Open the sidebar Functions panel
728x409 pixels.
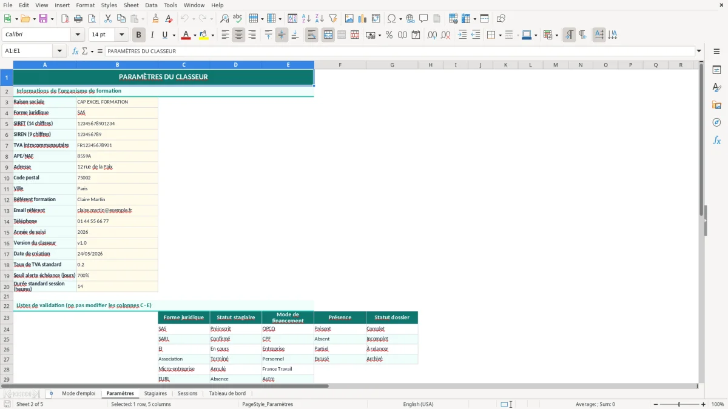pyautogui.click(x=716, y=140)
